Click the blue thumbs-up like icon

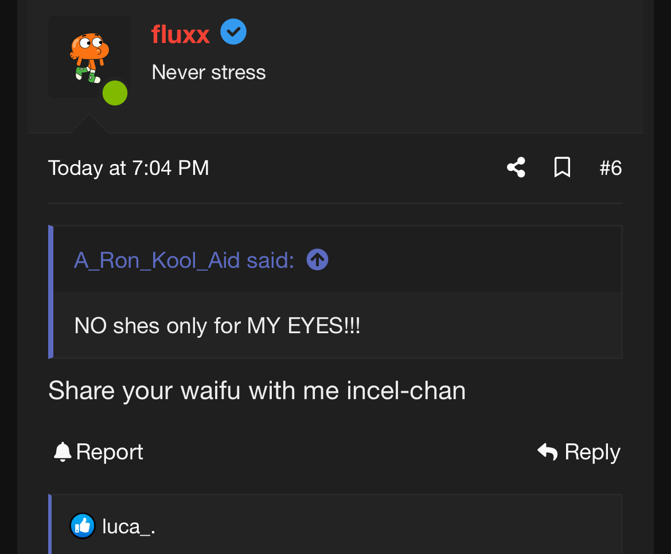pyautogui.click(x=83, y=526)
